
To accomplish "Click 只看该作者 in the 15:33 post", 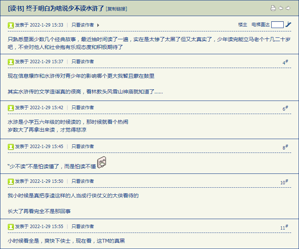I will pyautogui.click(x=83, y=25).
